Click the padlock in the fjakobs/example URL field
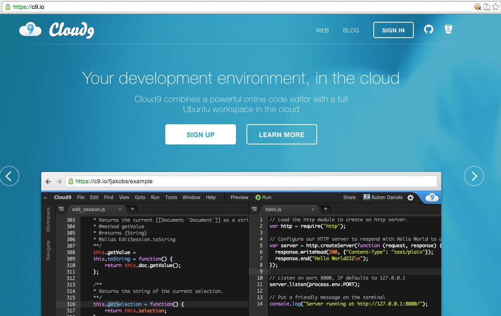Screen dimensions: 501x316 pos(71,181)
